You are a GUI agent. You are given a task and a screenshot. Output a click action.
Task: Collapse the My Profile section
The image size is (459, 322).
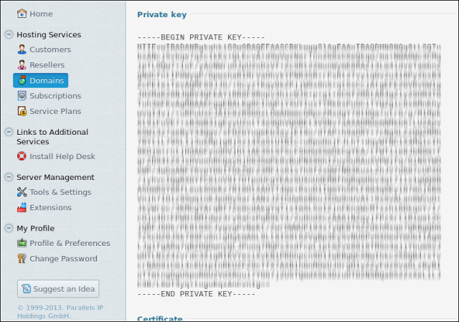pyautogui.click(x=9, y=228)
